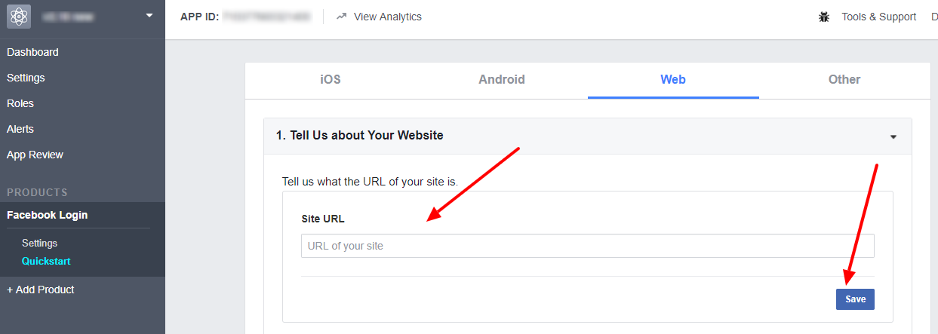The image size is (938, 334).
Task: Open Roles page in sidebar
Action: [20, 103]
